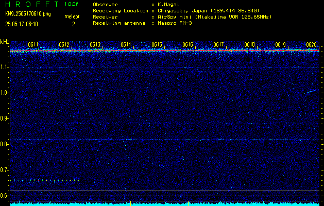Select the Chigasaki, Japan location value
The image size is (324, 206).
tap(208, 10)
